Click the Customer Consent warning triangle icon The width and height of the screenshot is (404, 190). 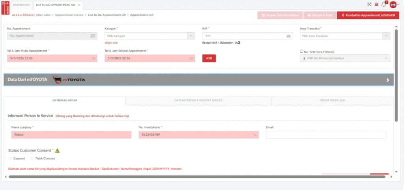click(x=57, y=150)
